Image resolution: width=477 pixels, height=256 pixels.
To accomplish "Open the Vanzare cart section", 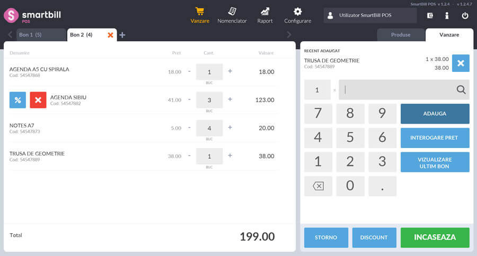I will (x=200, y=15).
